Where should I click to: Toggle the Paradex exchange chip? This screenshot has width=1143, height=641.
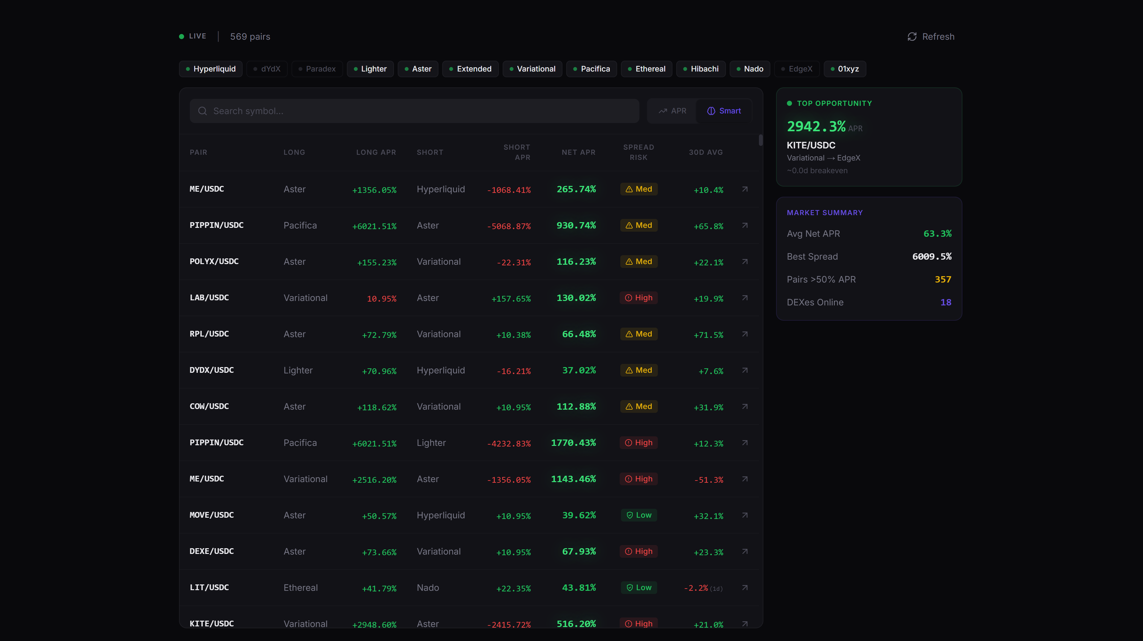point(317,69)
